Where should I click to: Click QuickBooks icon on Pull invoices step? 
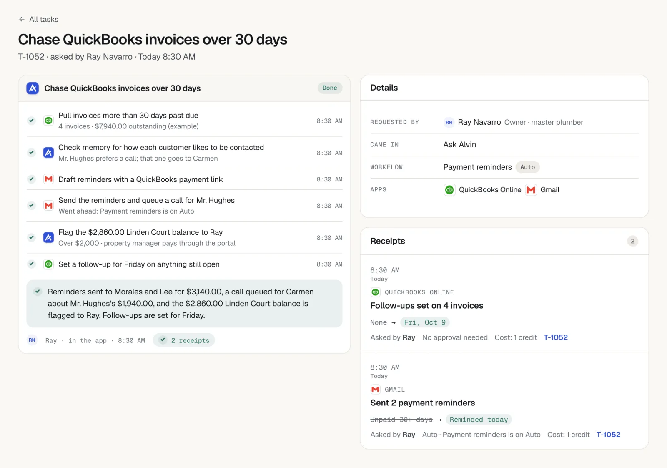[x=49, y=121]
